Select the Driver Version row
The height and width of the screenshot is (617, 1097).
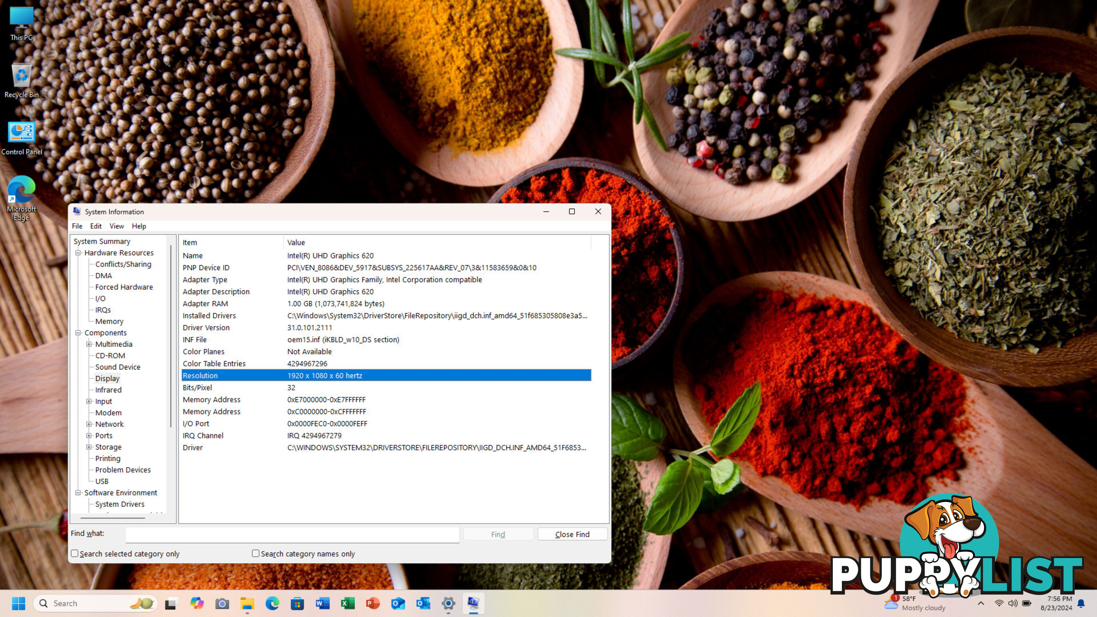(386, 327)
